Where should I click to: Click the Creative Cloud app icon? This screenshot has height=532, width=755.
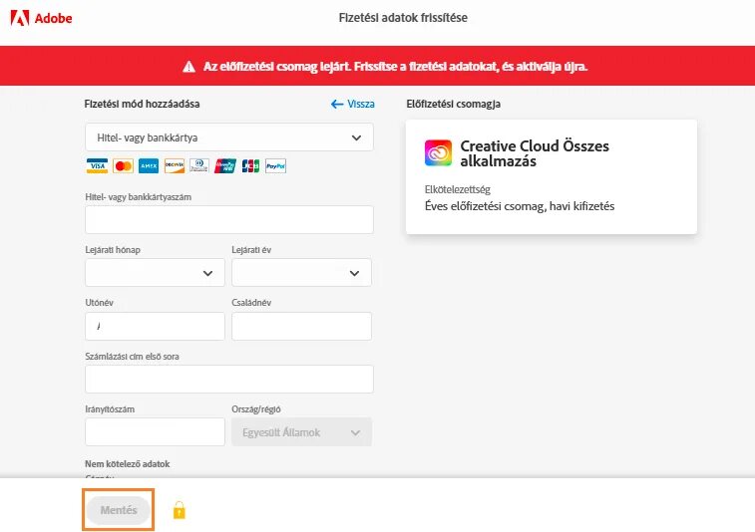click(x=438, y=153)
